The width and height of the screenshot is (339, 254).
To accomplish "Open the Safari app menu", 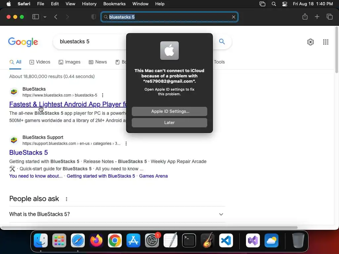I will tap(24, 4).
